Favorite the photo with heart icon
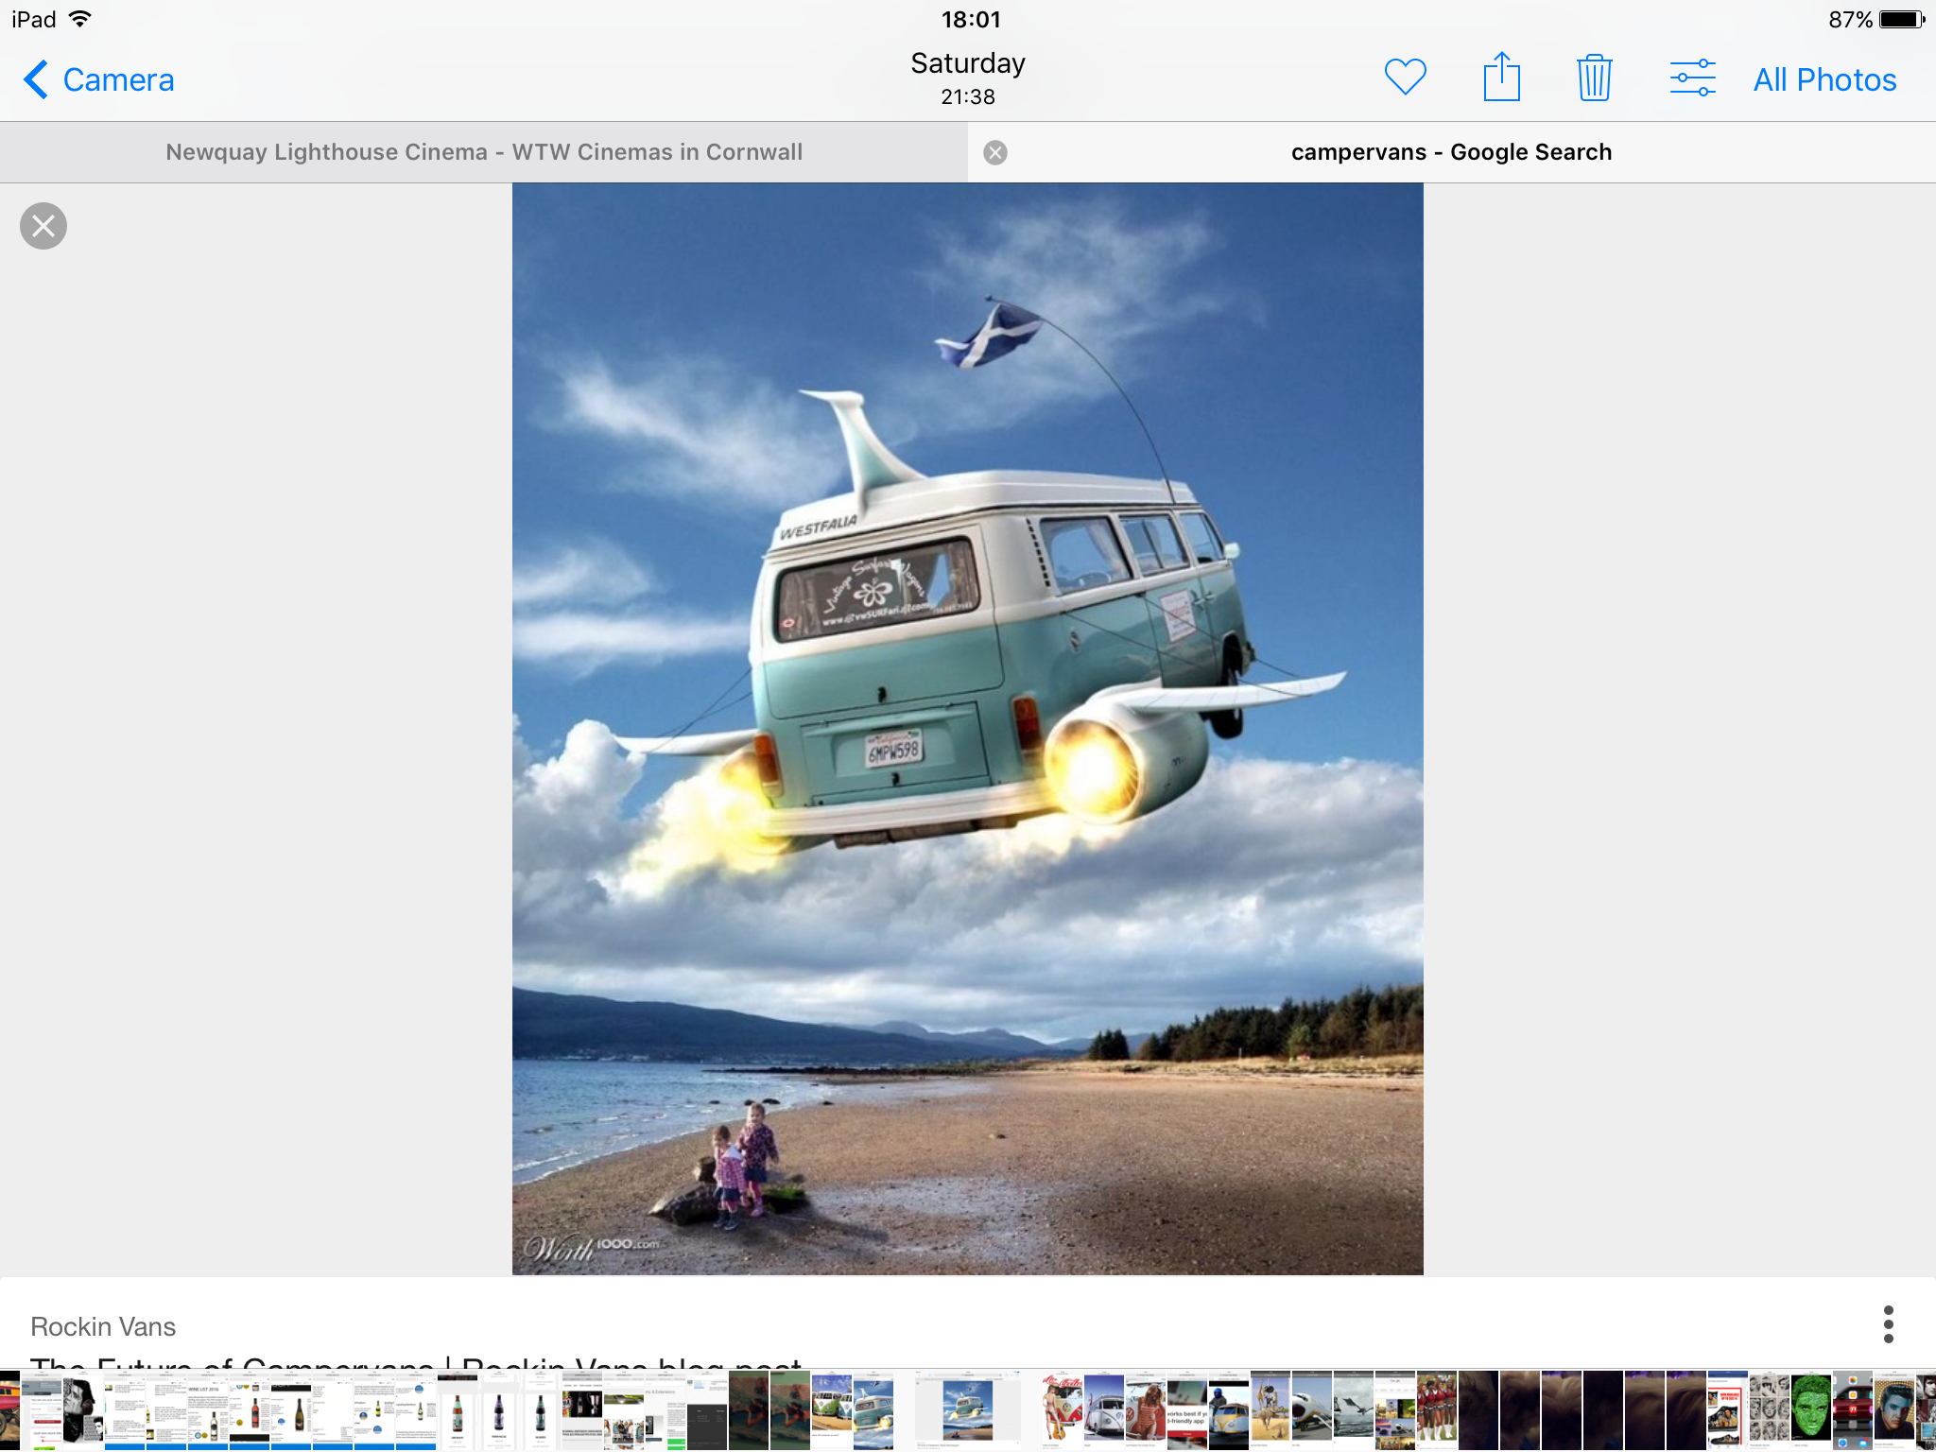 1405,78
